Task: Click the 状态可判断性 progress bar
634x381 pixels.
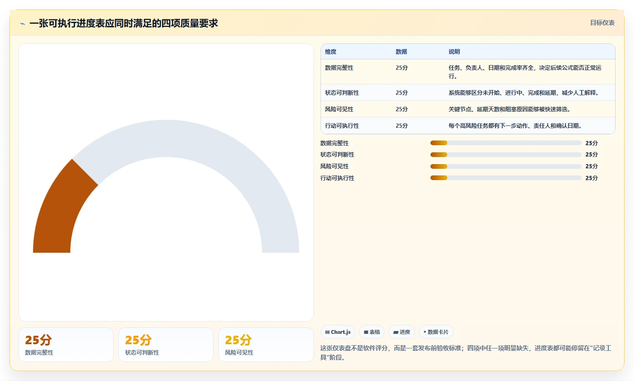Action: (506, 155)
